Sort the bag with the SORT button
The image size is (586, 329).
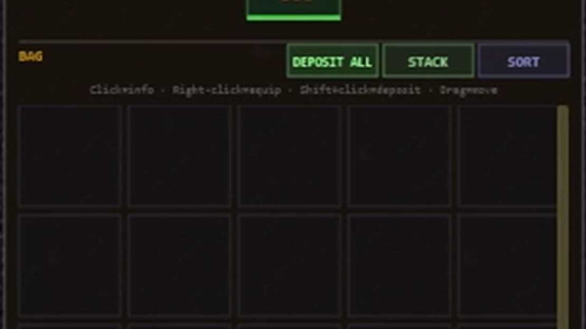pyautogui.click(x=524, y=61)
